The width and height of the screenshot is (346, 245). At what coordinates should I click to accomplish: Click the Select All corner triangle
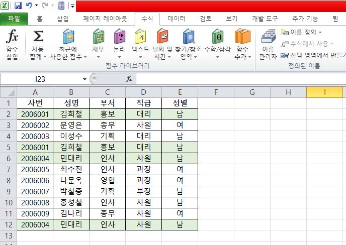pos(9,92)
